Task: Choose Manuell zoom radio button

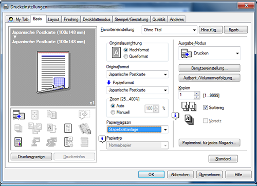Action: coord(113,113)
